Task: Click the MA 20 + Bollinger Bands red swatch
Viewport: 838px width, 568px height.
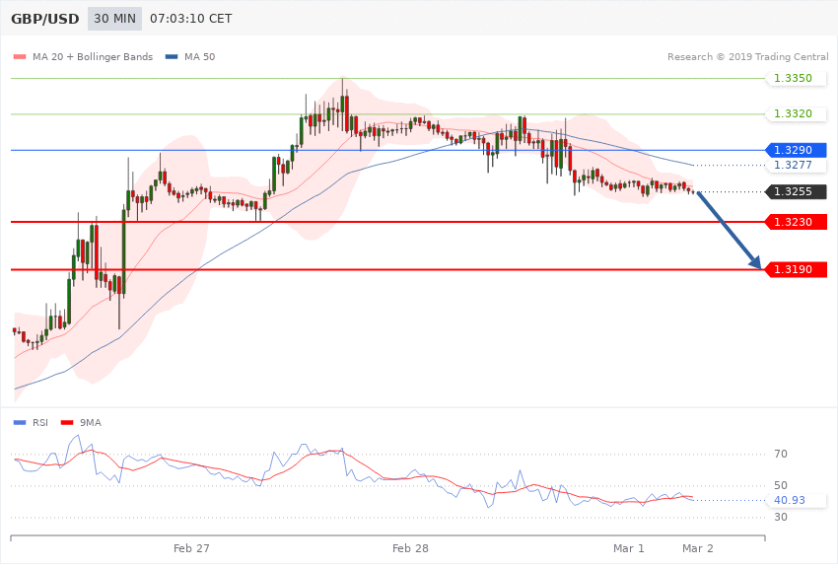Action: pos(20,56)
